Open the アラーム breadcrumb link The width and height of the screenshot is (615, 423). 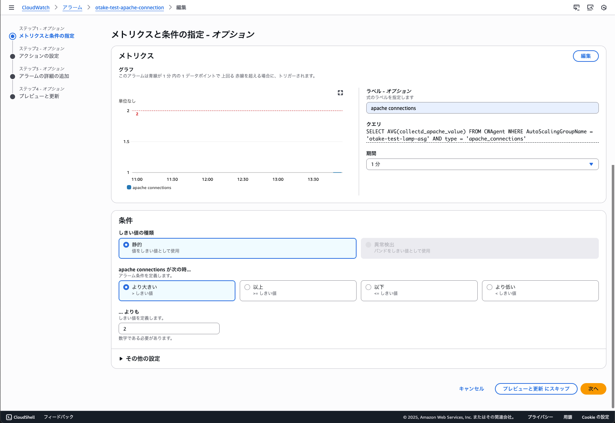(72, 8)
